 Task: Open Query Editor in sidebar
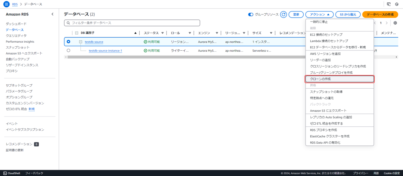pos(16,36)
